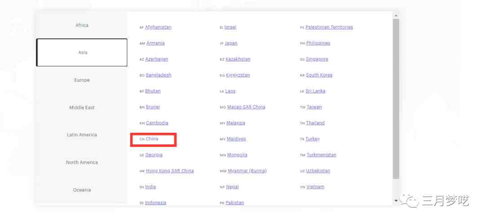Choose Armenia from the list
This screenshot has height=222, width=485.
pos(155,43)
